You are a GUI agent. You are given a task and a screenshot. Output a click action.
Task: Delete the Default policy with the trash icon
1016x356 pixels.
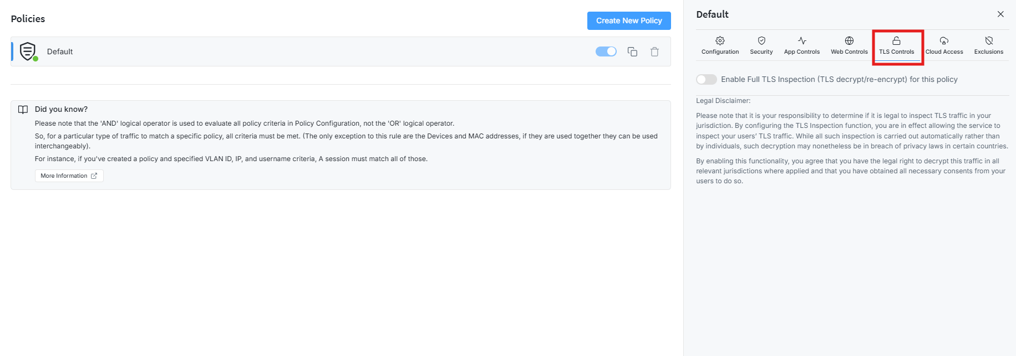(x=654, y=51)
